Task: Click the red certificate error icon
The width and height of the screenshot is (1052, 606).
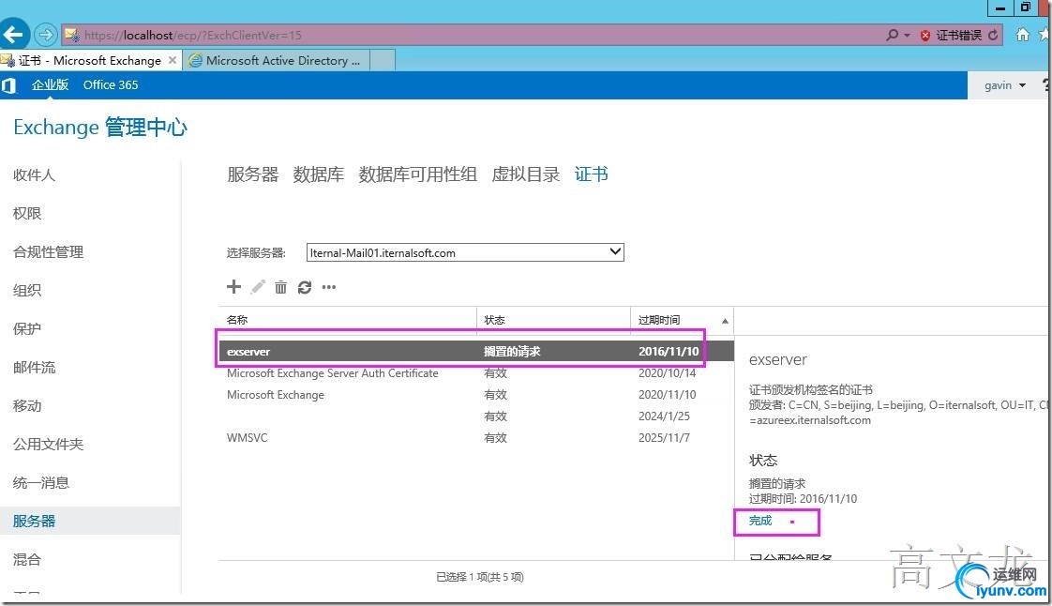Action: point(925,36)
